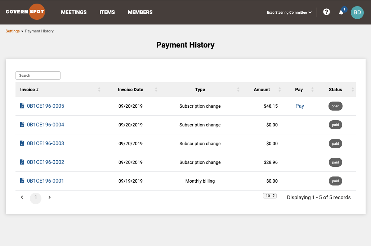Open the MEETINGS menu
The width and height of the screenshot is (371, 246).
coord(74,12)
